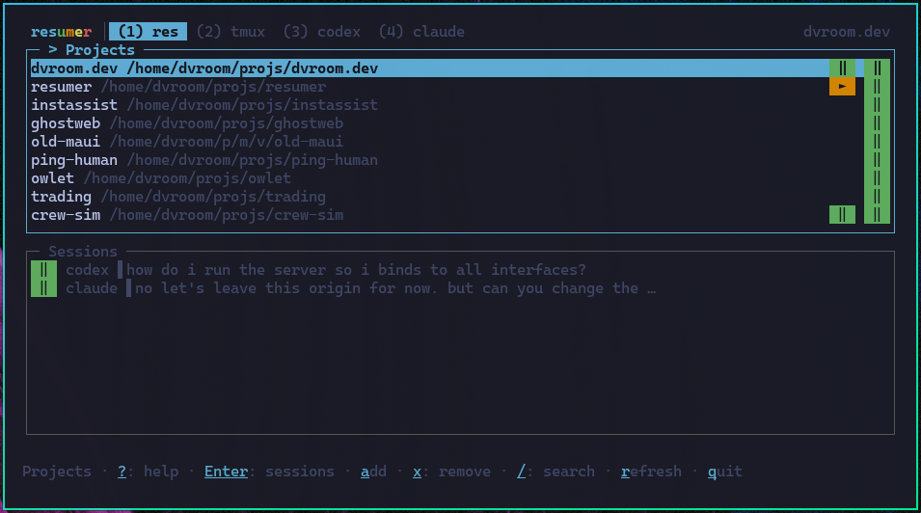This screenshot has width=921, height=513.
Task: Click the green pause icon beside claude session
Action: (x=43, y=288)
